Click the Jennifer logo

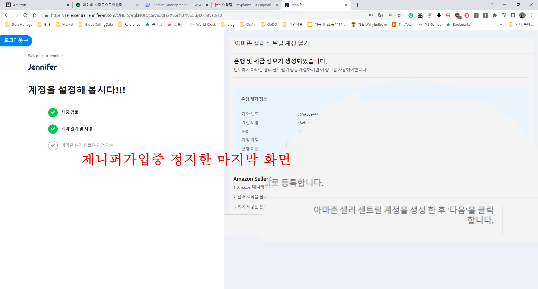[42, 67]
